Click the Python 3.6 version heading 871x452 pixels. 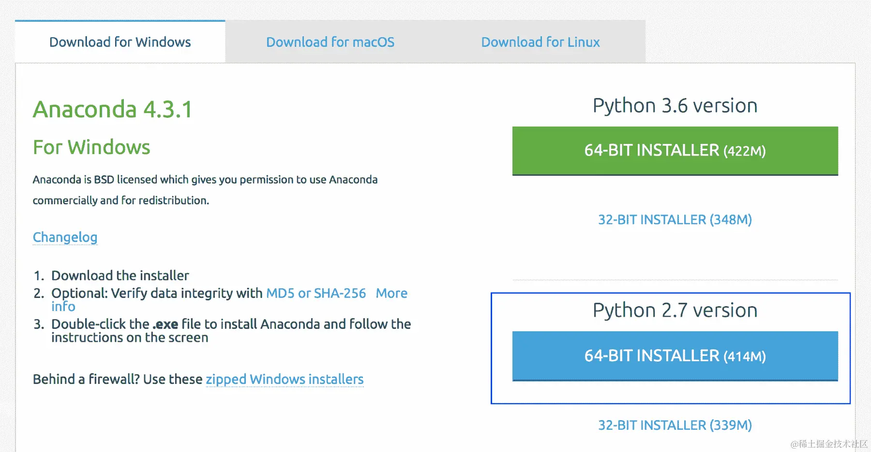[x=675, y=105]
